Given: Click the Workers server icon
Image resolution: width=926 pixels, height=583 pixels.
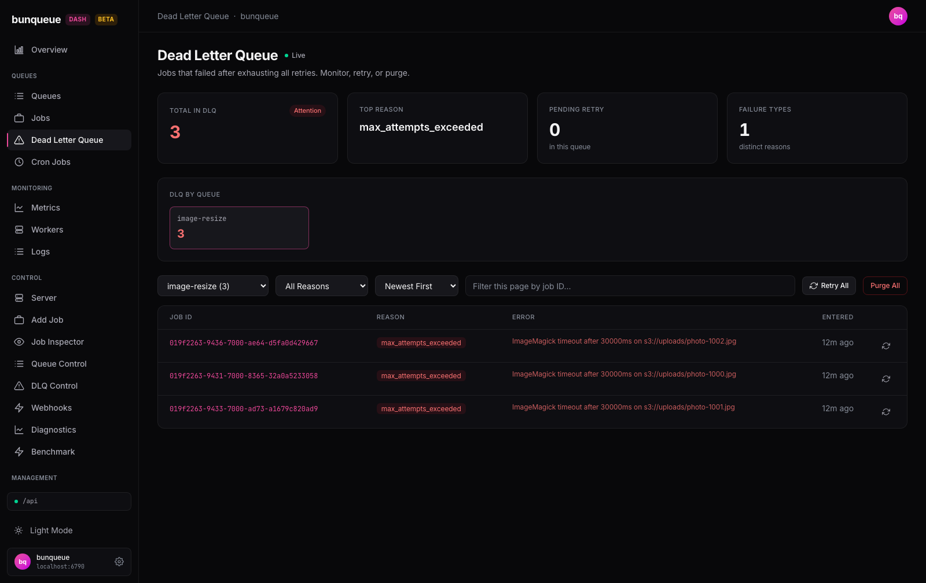Looking at the screenshot, I should (x=19, y=230).
